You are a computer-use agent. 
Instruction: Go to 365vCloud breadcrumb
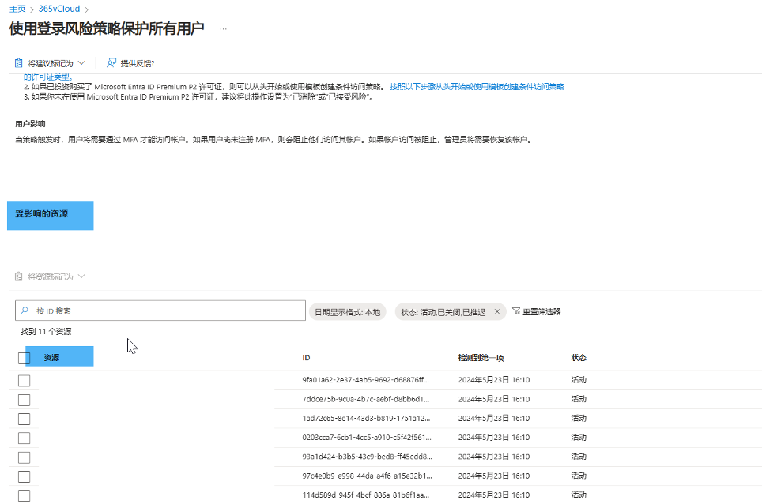pyautogui.click(x=58, y=9)
